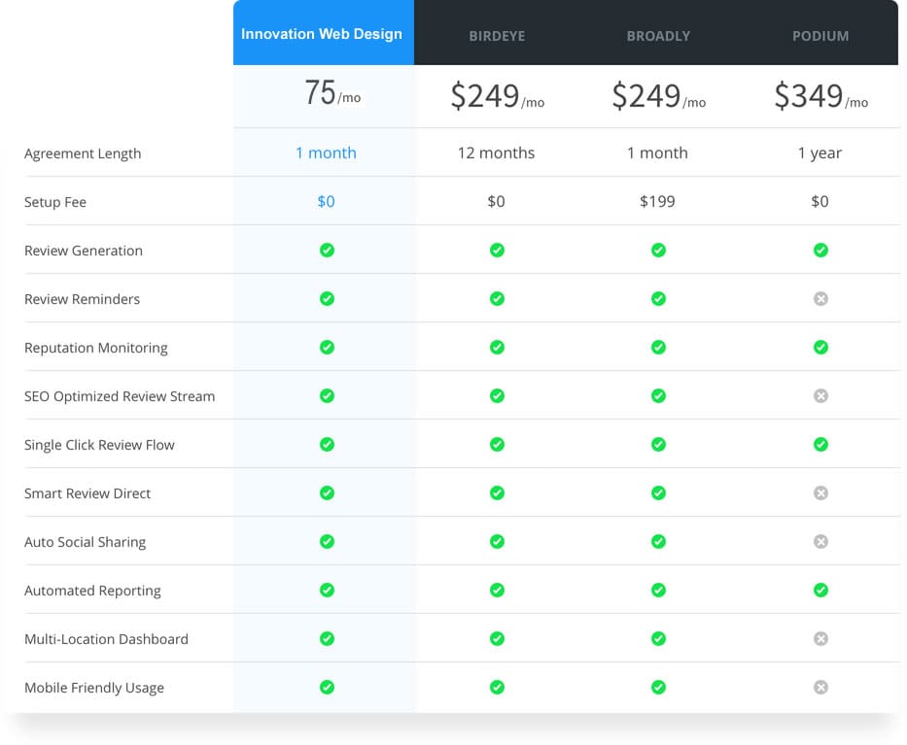
Task: Select the Innovation Web Design column header
Action: click(324, 32)
